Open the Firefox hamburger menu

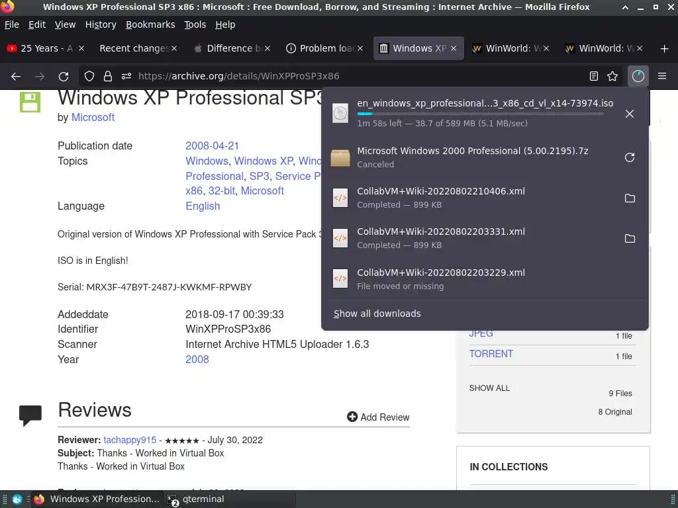[662, 77]
